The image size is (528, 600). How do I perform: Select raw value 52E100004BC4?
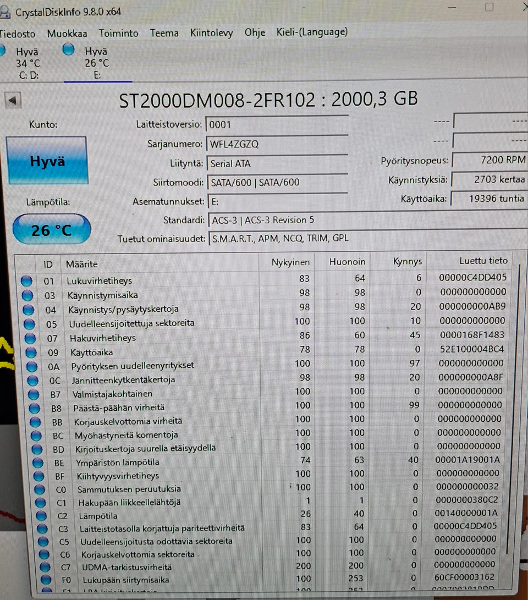(x=471, y=349)
